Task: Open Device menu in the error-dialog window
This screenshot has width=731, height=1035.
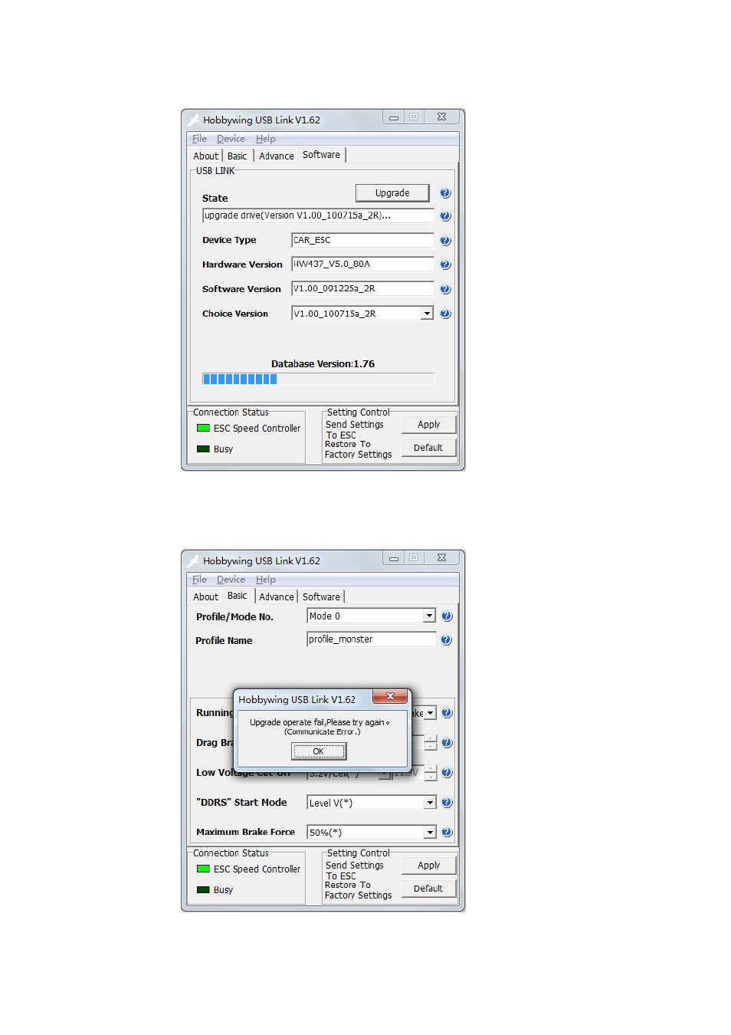Action: pos(231,580)
